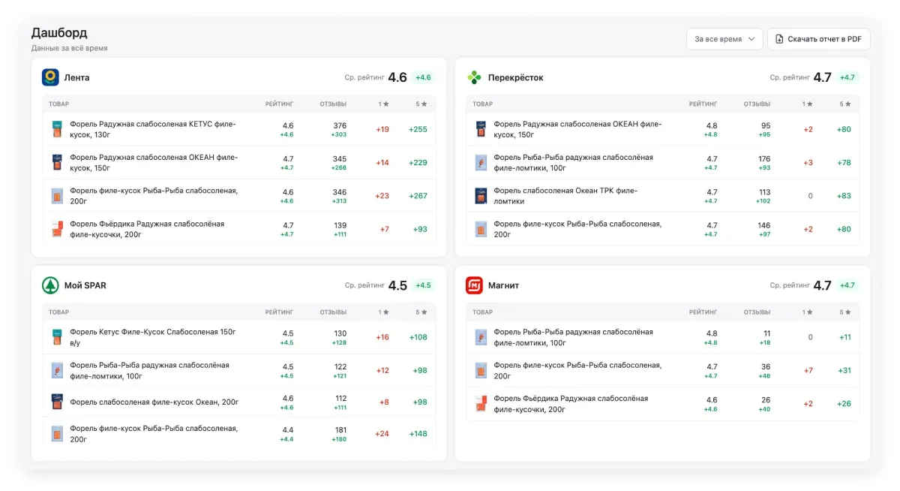Open thumbnail of филе-ломтики 100г in Перекрёсток card
Image resolution: width=900 pixels, height=491 pixels.
(x=481, y=162)
